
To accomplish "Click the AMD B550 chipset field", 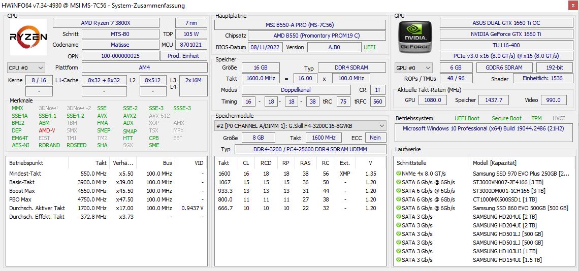I will point(316,36).
